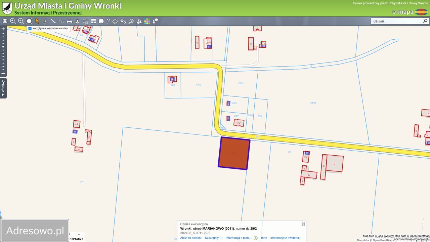Zoom out with the minus on zoom bar

coord(3,74)
